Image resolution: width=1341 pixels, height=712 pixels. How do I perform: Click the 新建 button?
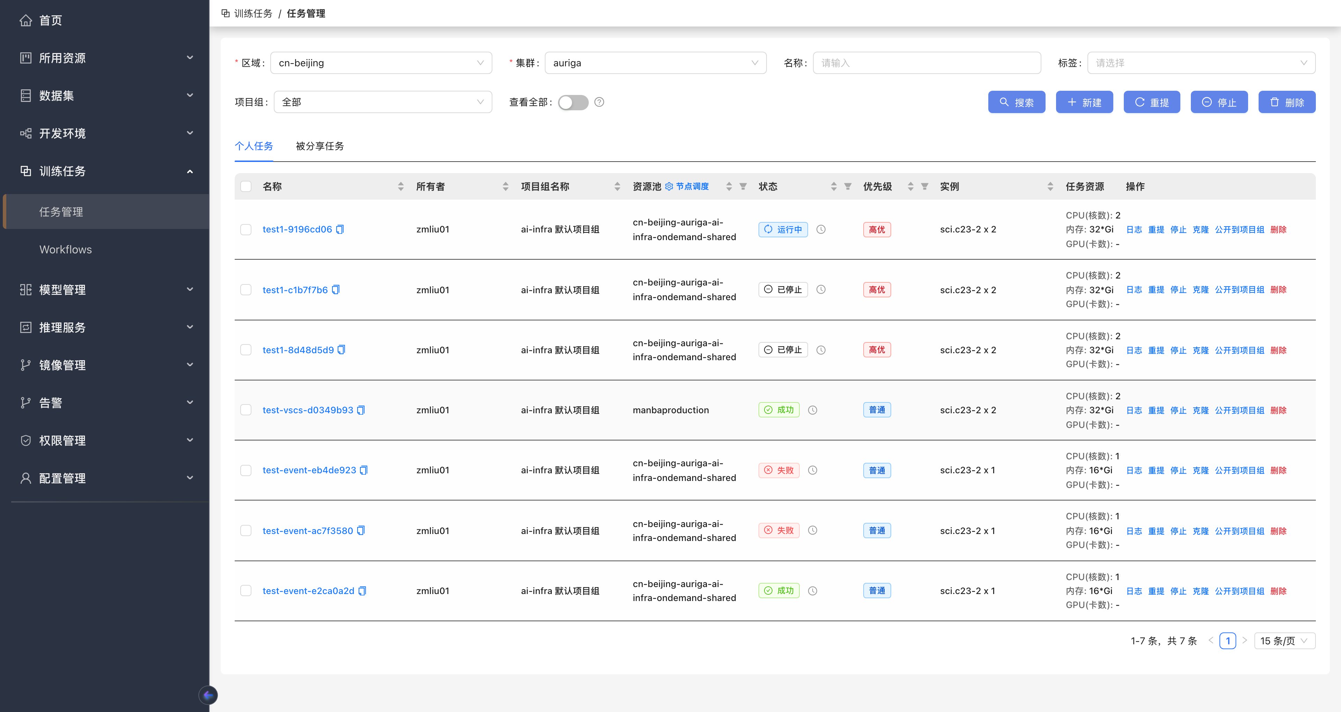click(1084, 102)
